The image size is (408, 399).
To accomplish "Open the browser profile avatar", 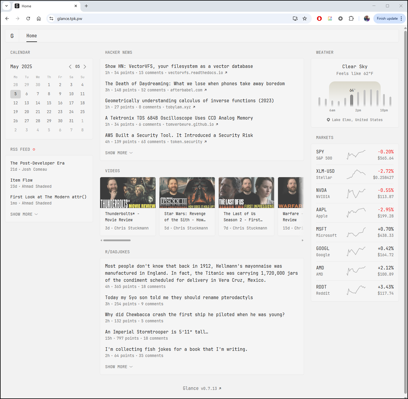I will click(x=367, y=19).
